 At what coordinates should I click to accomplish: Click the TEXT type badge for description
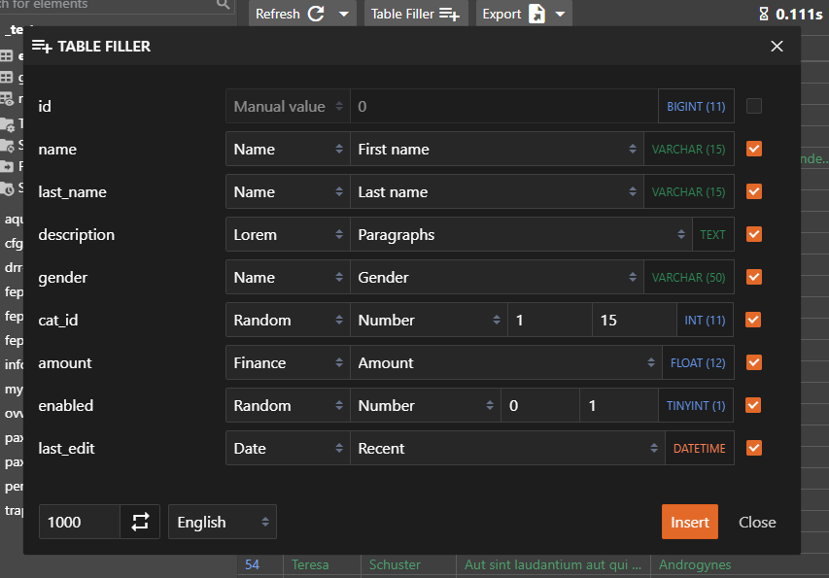[x=713, y=234]
